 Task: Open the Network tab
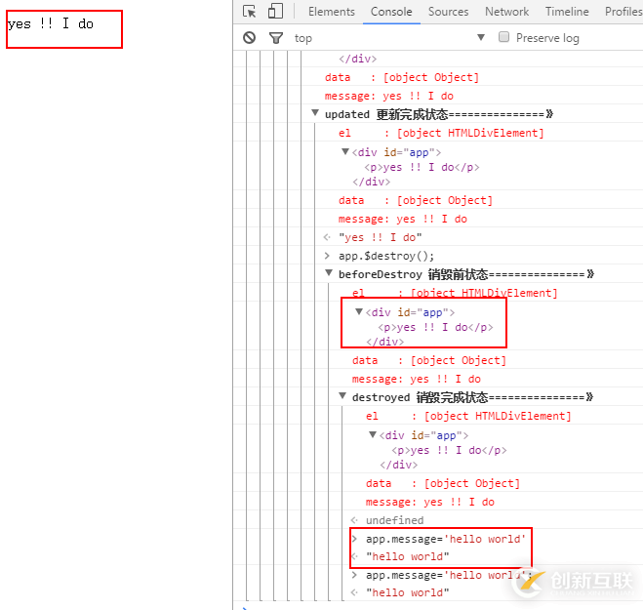506,12
